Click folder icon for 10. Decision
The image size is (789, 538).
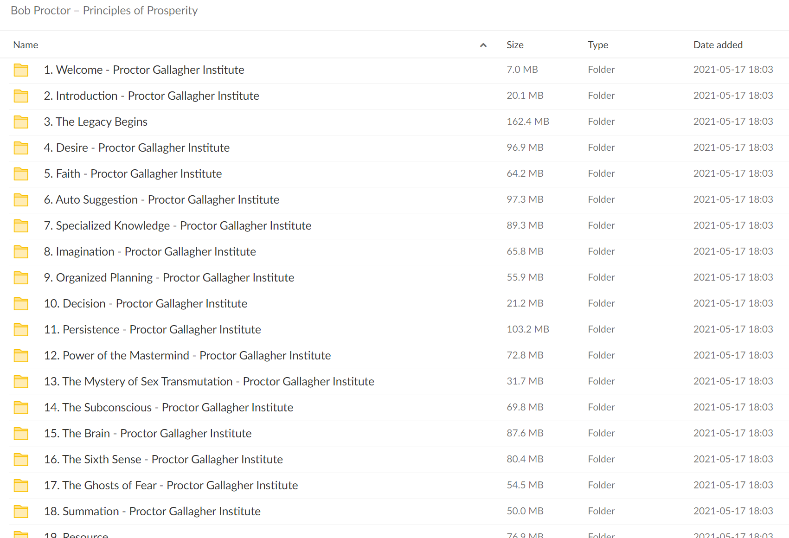[x=21, y=304]
